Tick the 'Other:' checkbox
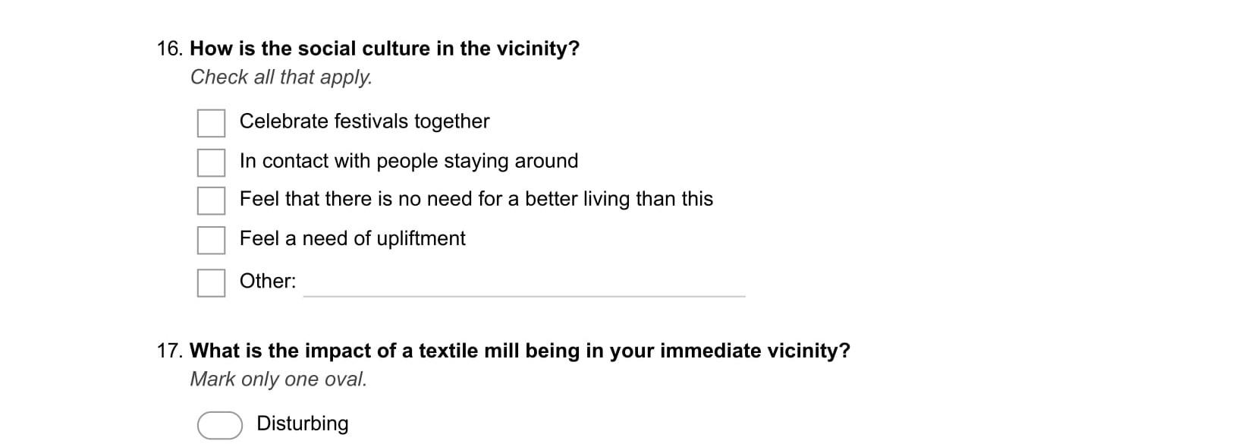This screenshot has width=1254, height=444. 211,283
